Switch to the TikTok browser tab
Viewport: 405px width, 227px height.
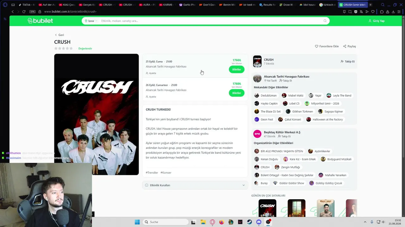(x=26, y=5)
